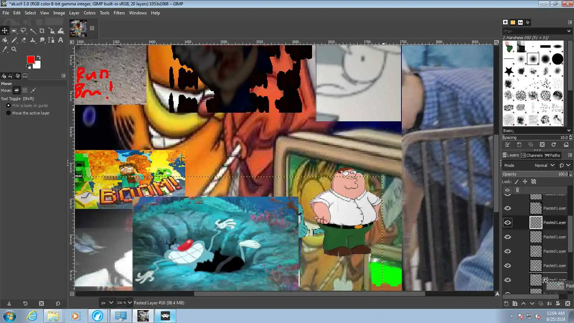Hide the bottom fully visible layer's eye

[x=508, y=280]
